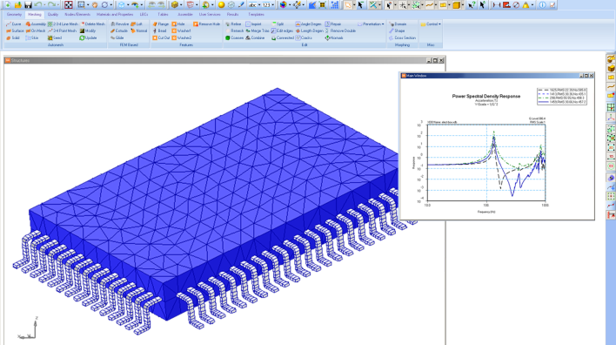Choose the Extrude mesh tool
This screenshot has height=345, width=616.
pos(119,30)
